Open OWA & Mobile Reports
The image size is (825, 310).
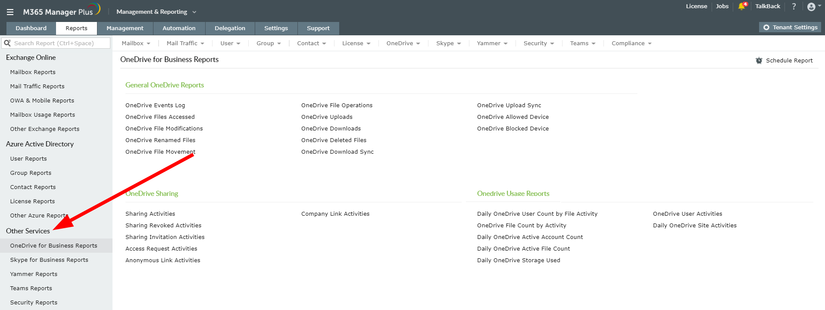point(42,101)
